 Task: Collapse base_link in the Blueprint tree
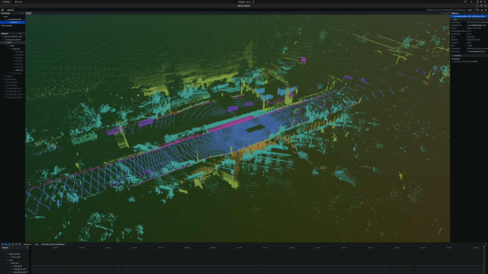pyautogui.click(x=9, y=49)
